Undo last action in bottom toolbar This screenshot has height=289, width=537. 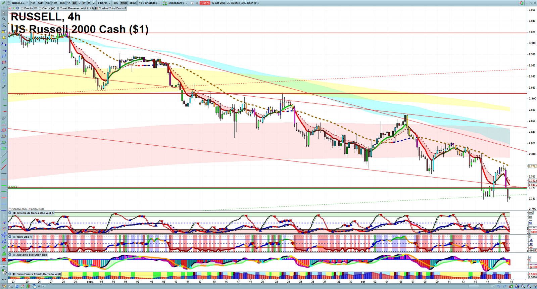pos(498,286)
